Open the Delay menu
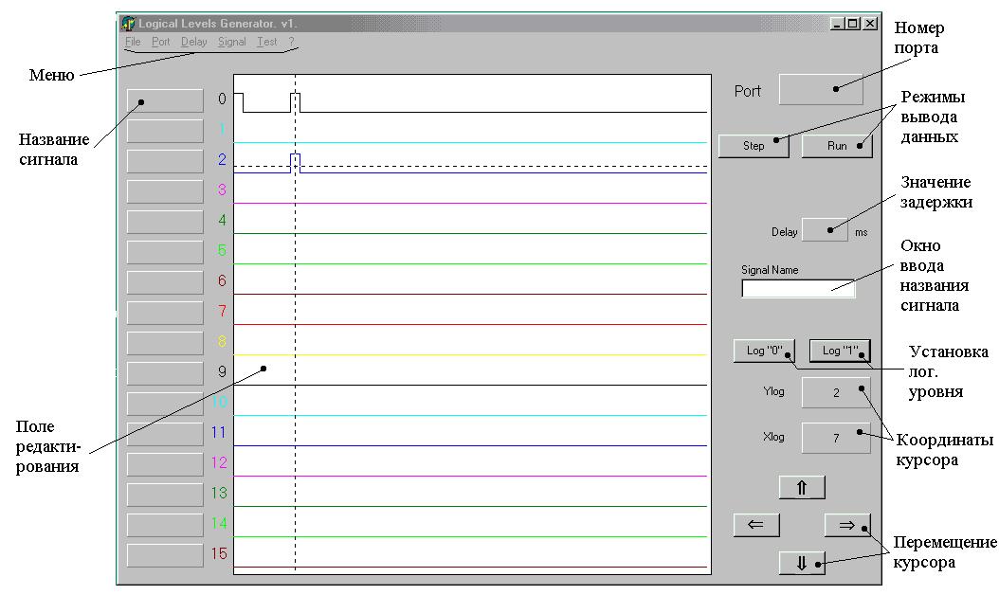 193,42
